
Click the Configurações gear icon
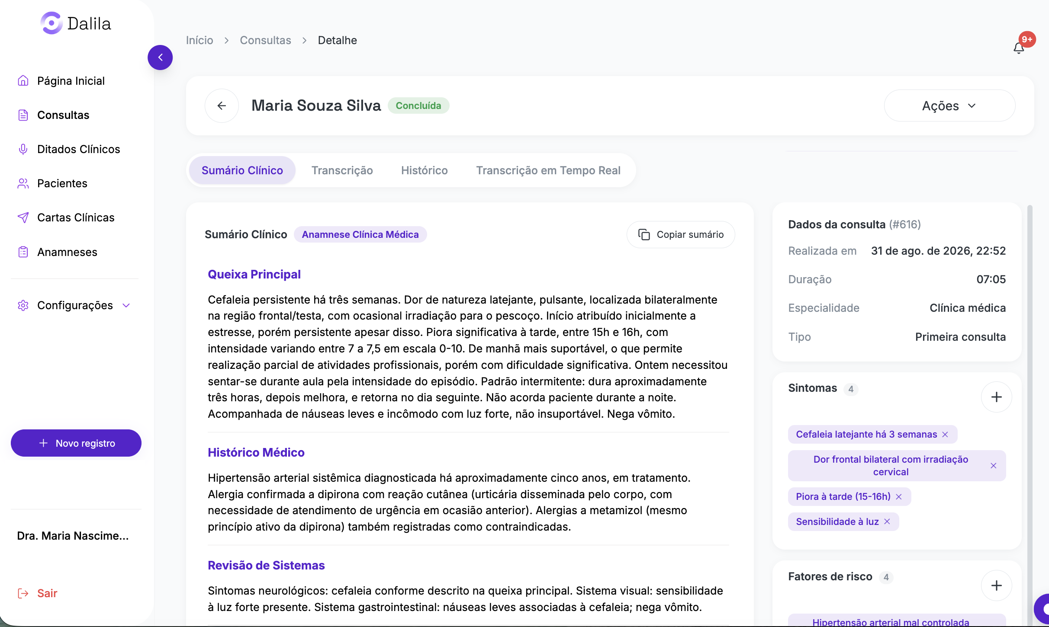23,305
